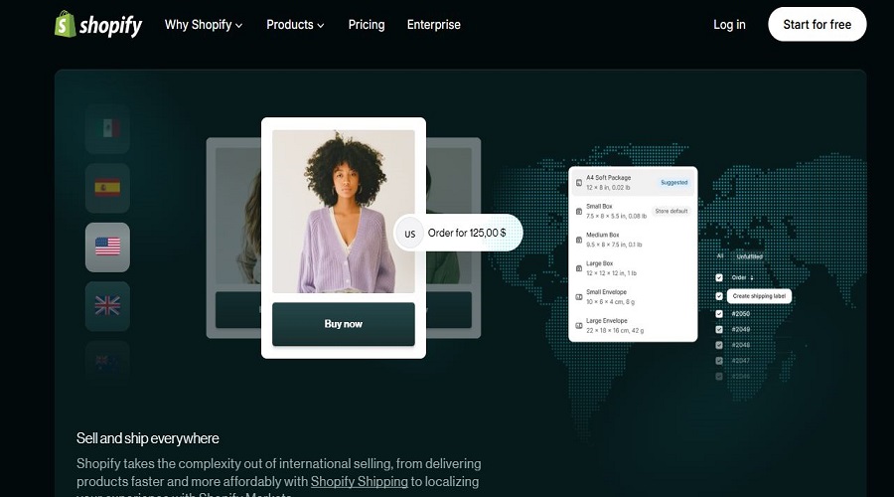Image resolution: width=894 pixels, height=497 pixels.
Task: Click the Large Envelope icon
Action: click(x=579, y=325)
